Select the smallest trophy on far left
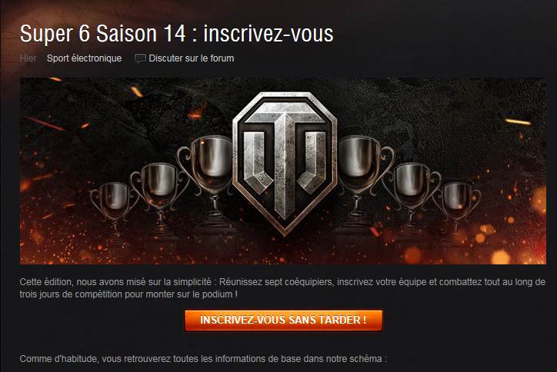This screenshot has height=372, width=557. point(115,208)
